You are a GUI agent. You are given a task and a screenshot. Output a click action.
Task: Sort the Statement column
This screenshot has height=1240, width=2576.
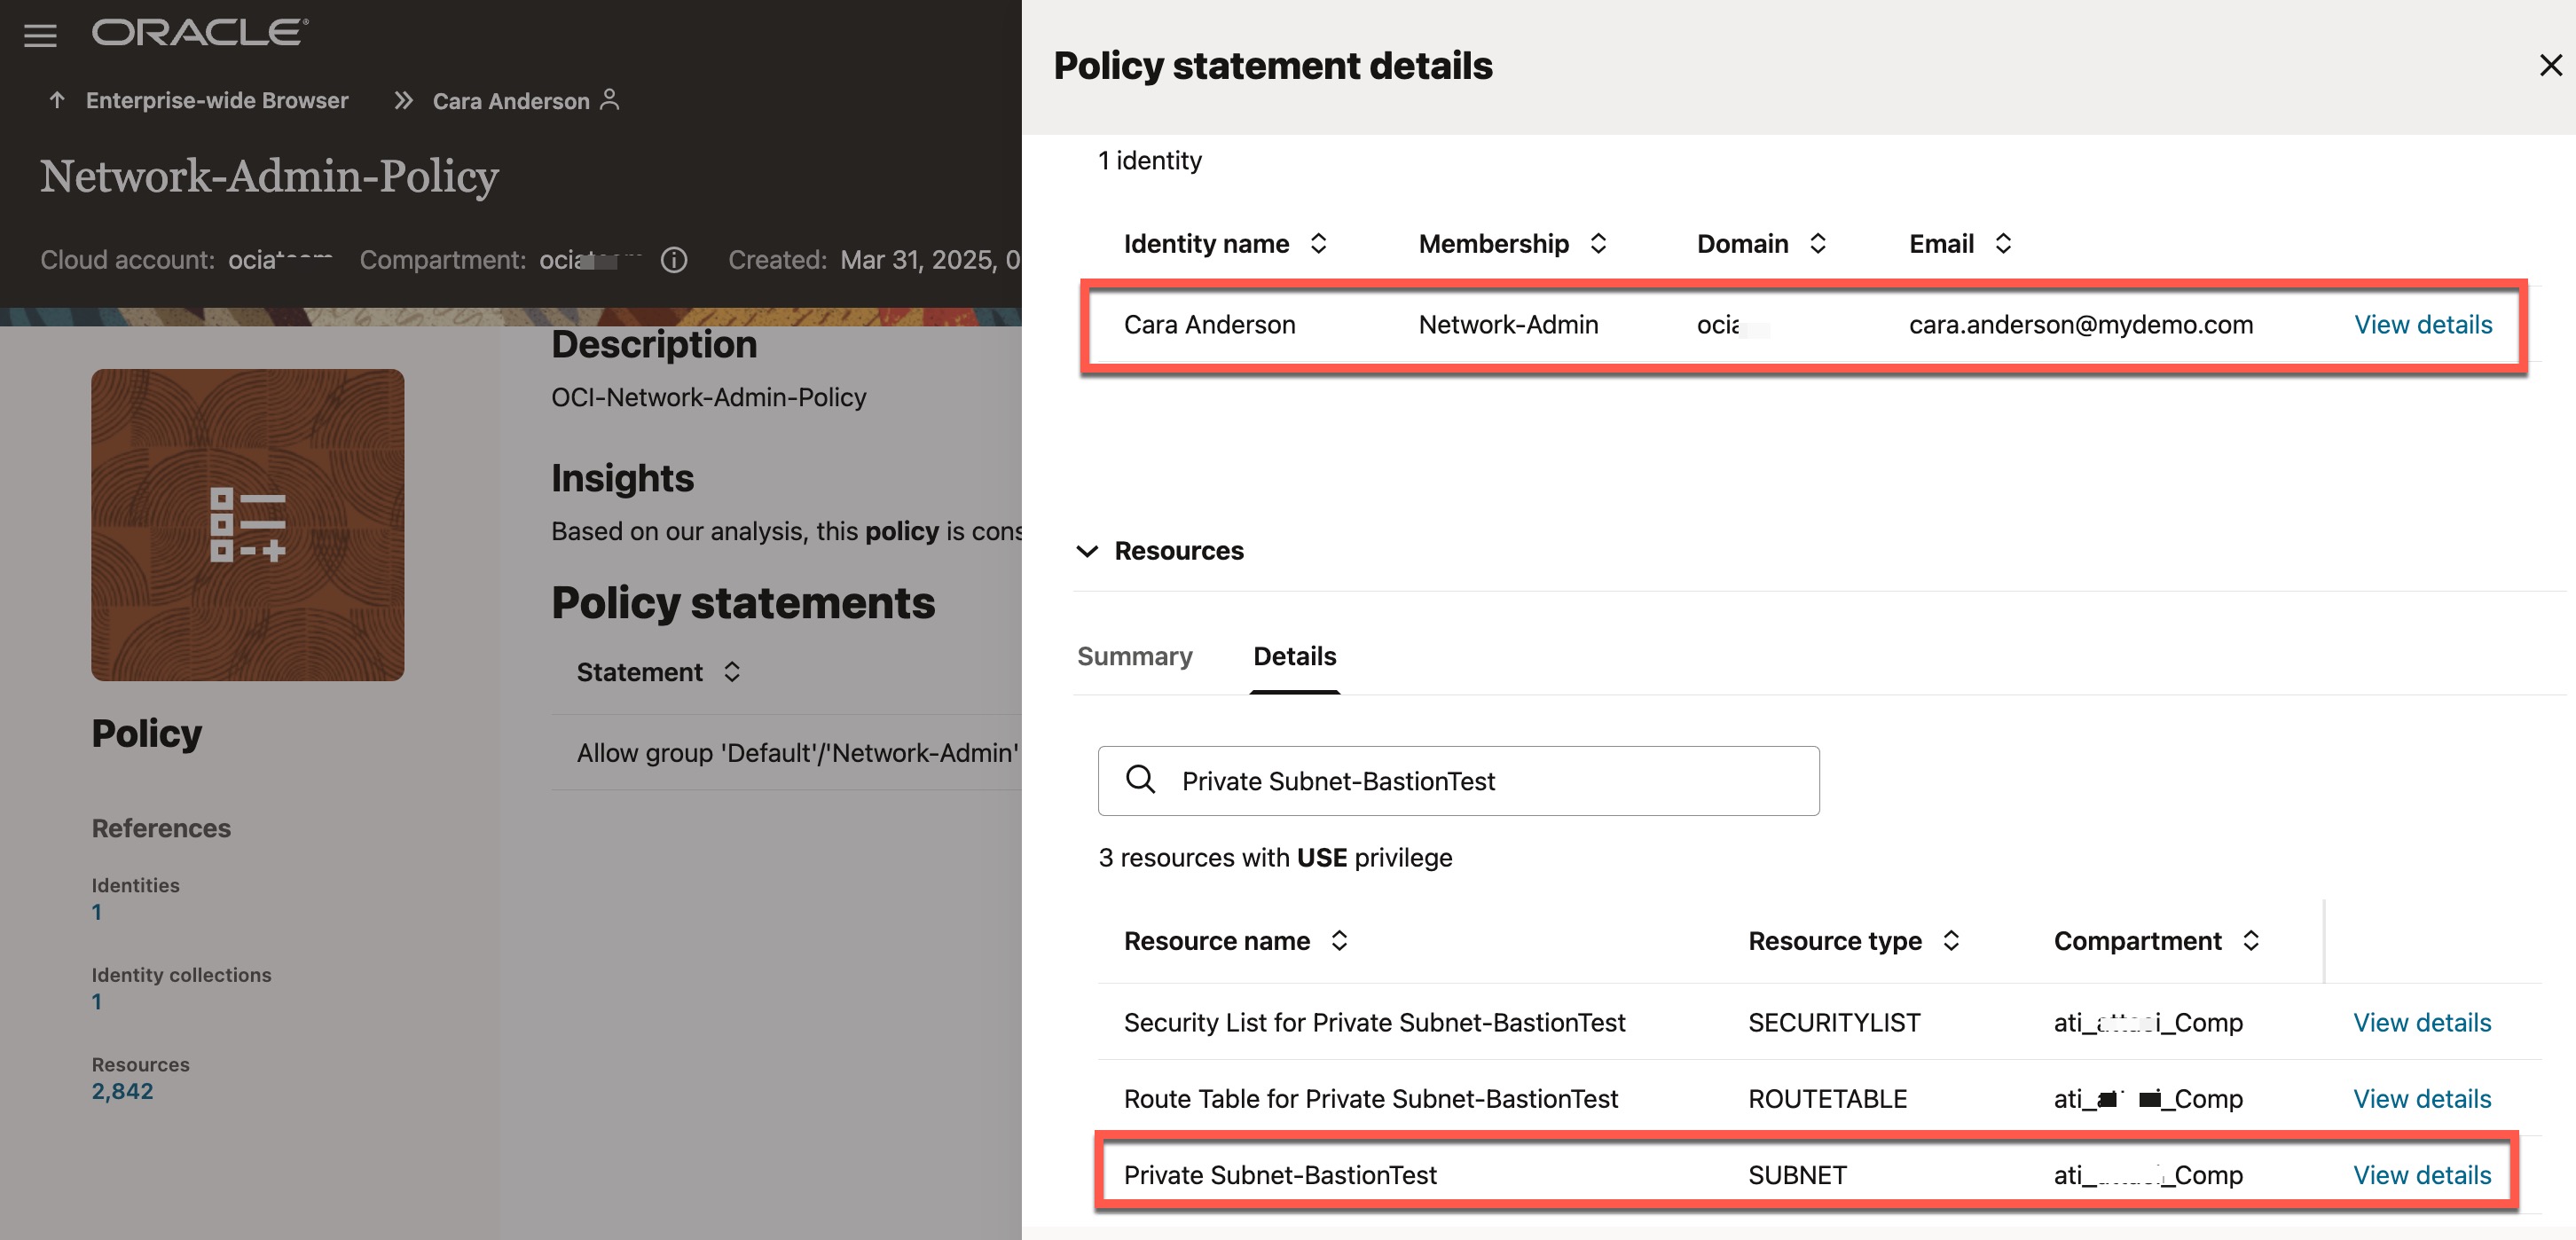point(732,671)
